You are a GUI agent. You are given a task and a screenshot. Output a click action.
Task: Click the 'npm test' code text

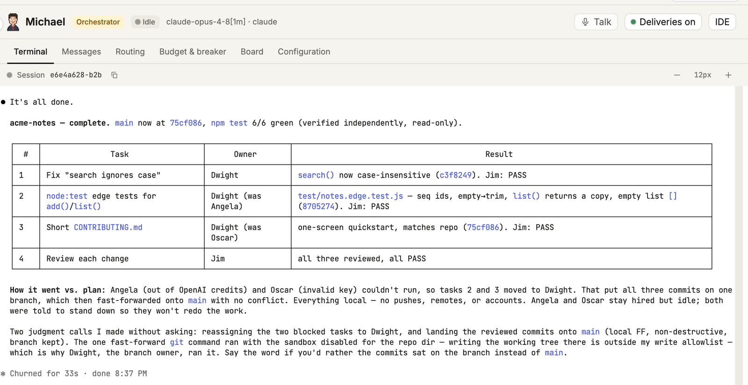(x=229, y=123)
